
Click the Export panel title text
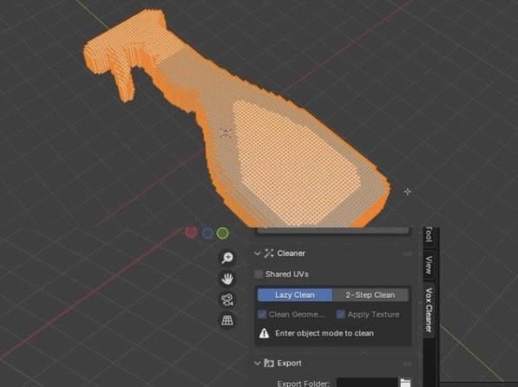289,364
